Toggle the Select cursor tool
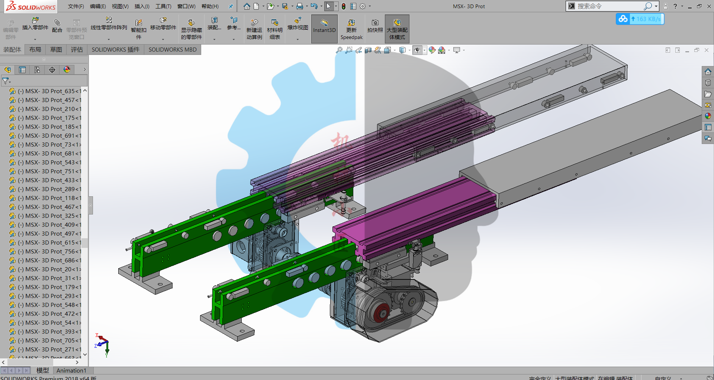 coord(329,6)
